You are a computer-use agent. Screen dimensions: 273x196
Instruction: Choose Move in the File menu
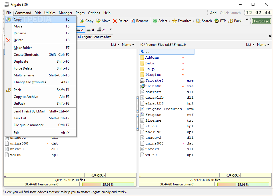41,26
